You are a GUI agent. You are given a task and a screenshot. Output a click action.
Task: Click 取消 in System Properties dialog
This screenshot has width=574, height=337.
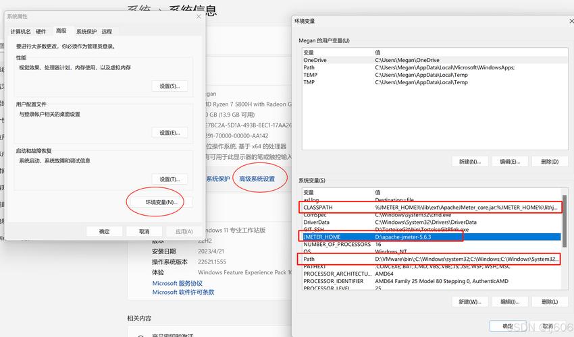pos(145,231)
